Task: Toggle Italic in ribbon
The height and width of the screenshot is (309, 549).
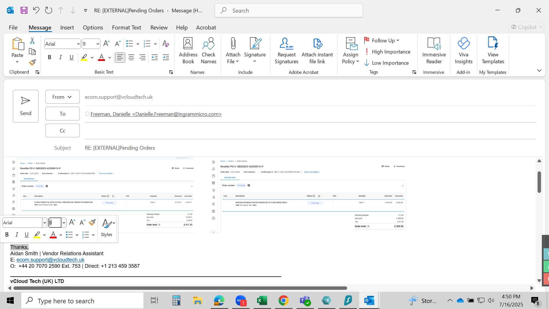Action: tap(61, 58)
